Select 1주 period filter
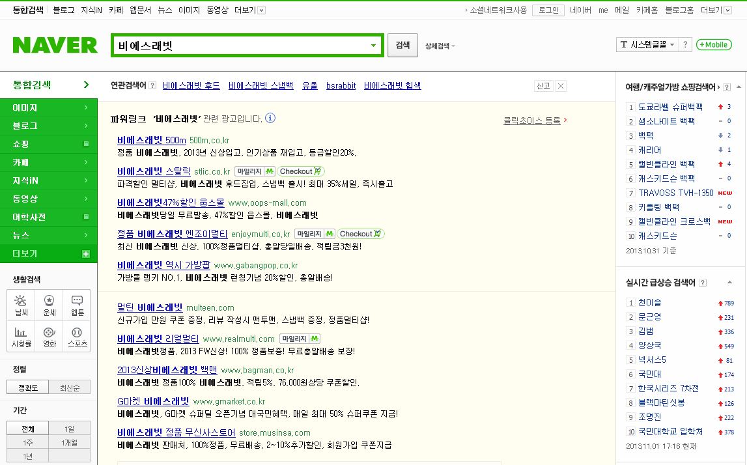747x465 pixels. [27, 443]
